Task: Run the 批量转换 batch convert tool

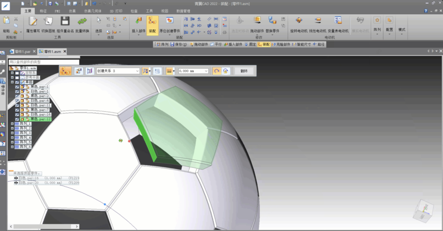Action: pos(82,22)
